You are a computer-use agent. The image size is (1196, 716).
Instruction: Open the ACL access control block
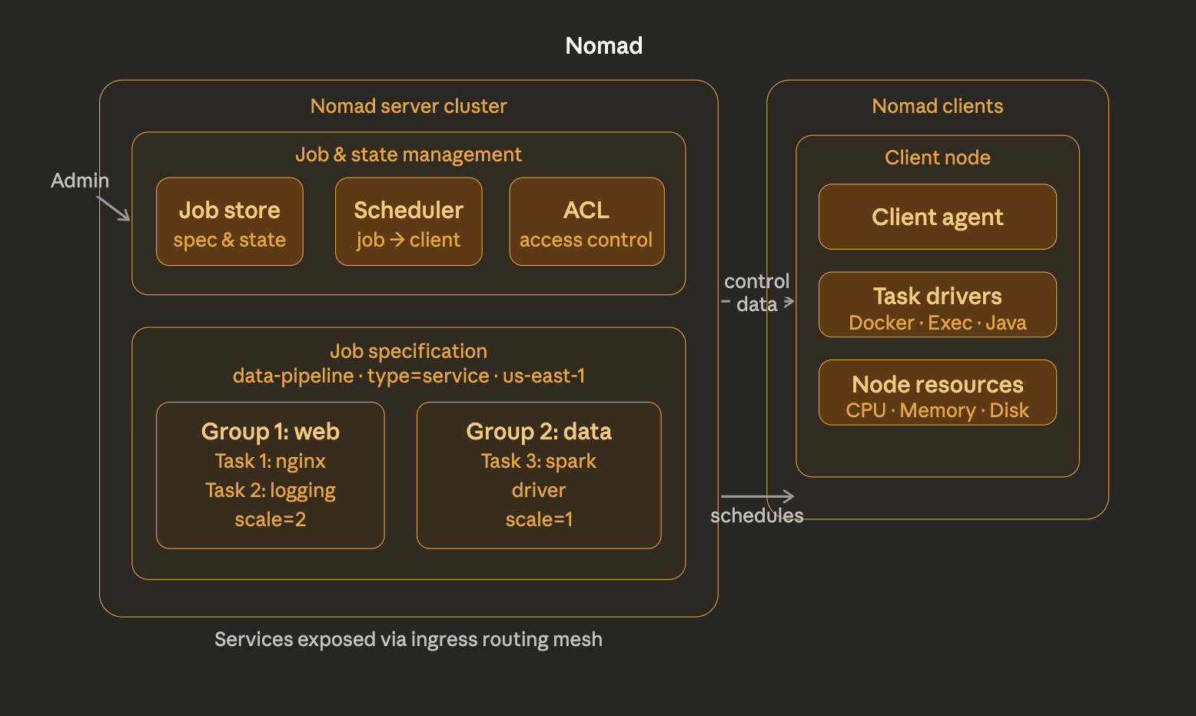[586, 221]
